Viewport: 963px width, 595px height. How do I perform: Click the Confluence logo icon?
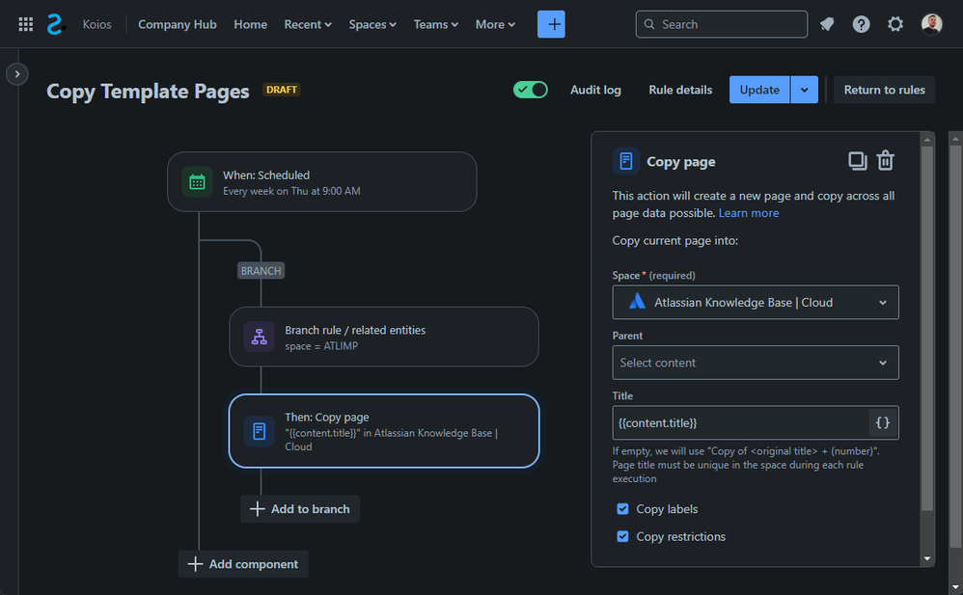(56, 24)
